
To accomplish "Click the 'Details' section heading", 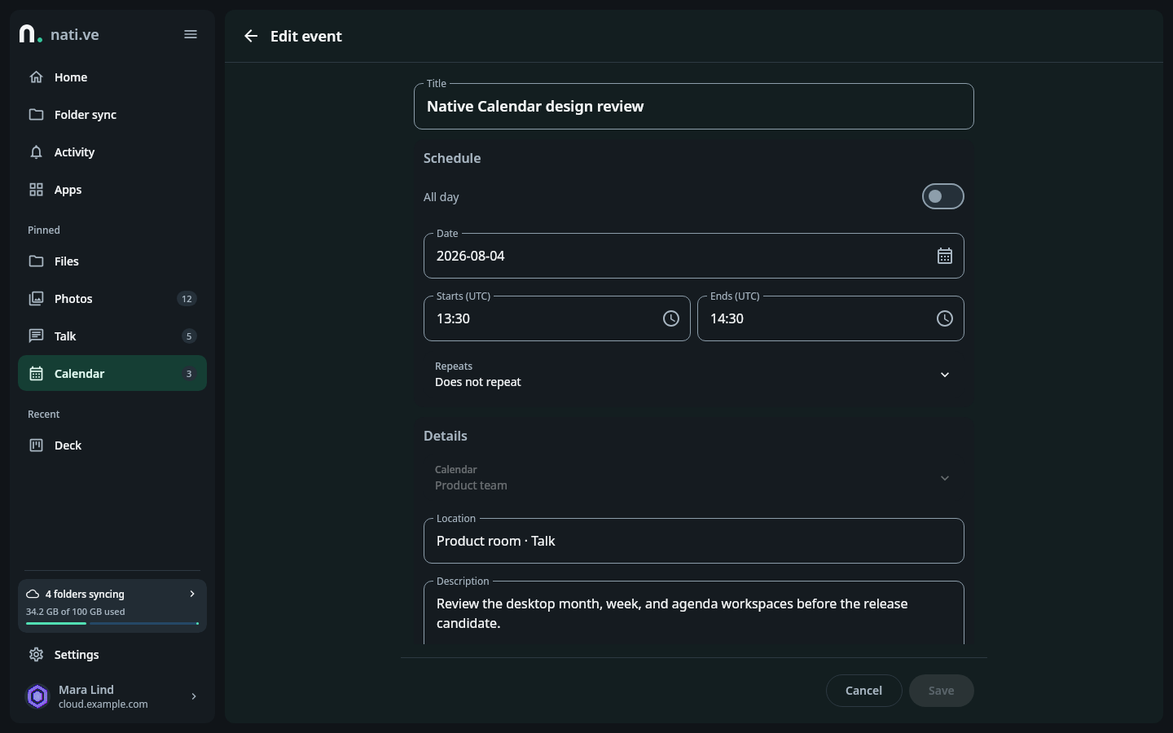I will pos(446,436).
